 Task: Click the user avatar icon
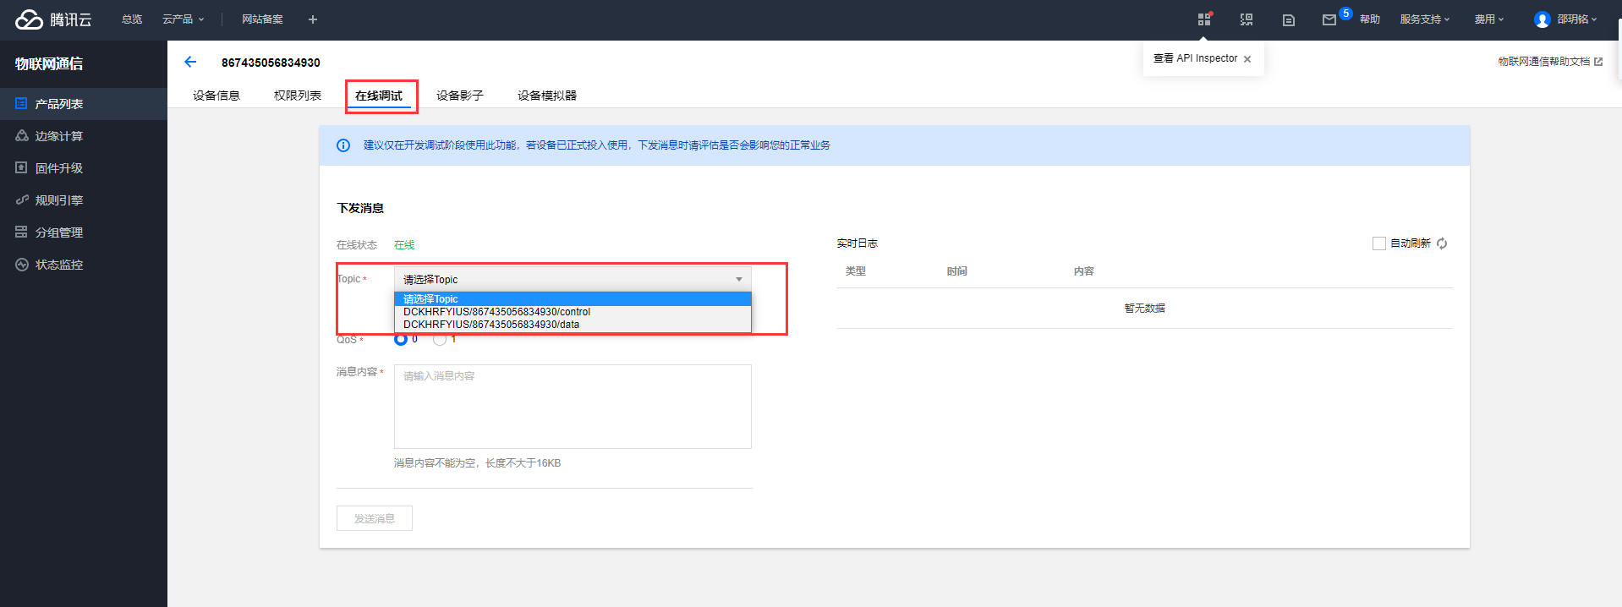click(x=1543, y=19)
